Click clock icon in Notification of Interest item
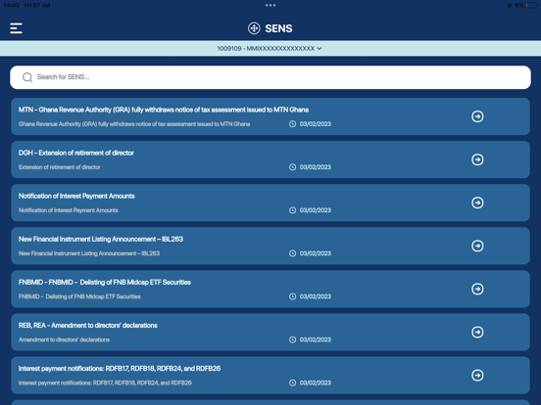The height and width of the screenshot is (405, 541). coord(293,210)
